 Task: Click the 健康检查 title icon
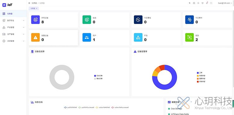(169, 102)
